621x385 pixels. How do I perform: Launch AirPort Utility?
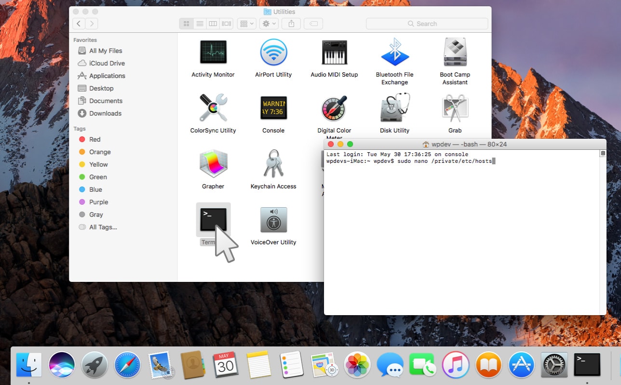pos(273,52)
